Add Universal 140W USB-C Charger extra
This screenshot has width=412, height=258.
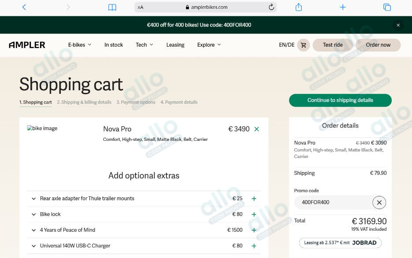click(x=254, y=246)
